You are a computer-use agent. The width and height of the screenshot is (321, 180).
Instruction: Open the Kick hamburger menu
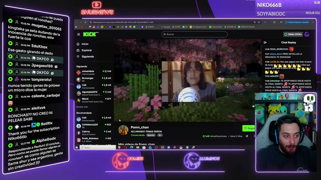click(78, 34)
